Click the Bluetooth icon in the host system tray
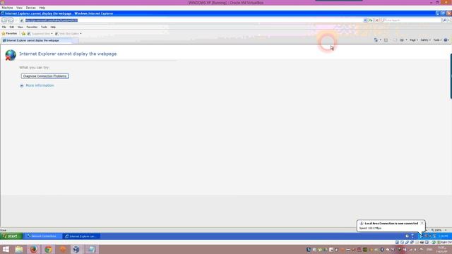Image resolution: width=452 pixels, height=254 pixels. point(382,250)
